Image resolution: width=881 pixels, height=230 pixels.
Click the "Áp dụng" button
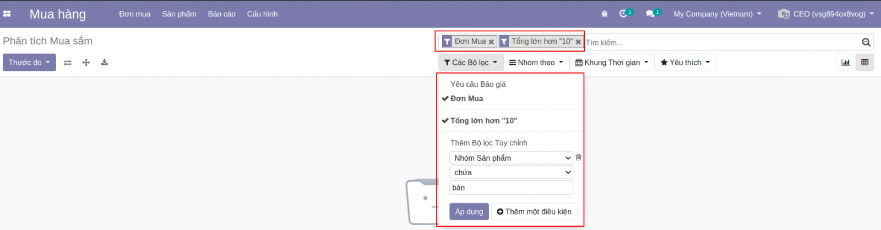click(x=469, y=211)
